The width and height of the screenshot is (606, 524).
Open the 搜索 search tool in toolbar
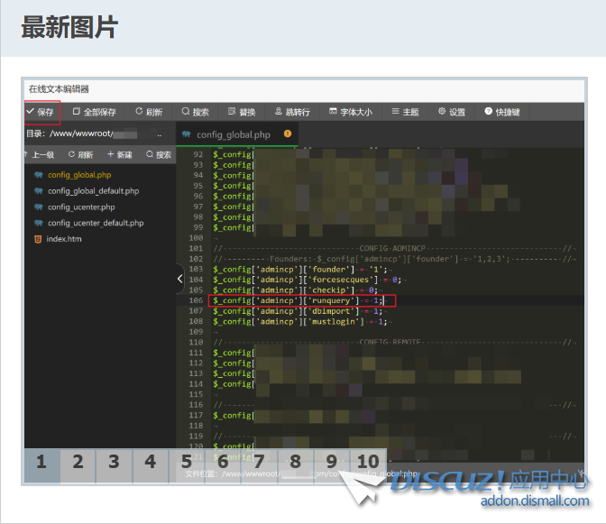click(195, 112)
